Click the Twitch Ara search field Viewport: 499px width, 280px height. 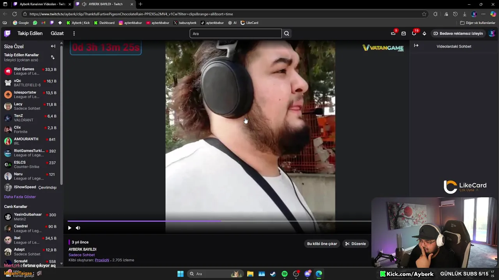[235, 33]
